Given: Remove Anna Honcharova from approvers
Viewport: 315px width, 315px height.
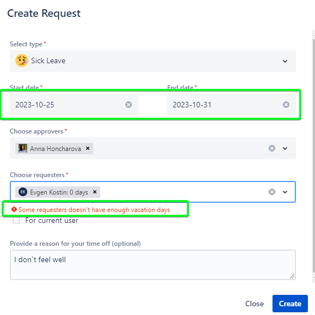Looking at the screenshot, I should (88, 148).
